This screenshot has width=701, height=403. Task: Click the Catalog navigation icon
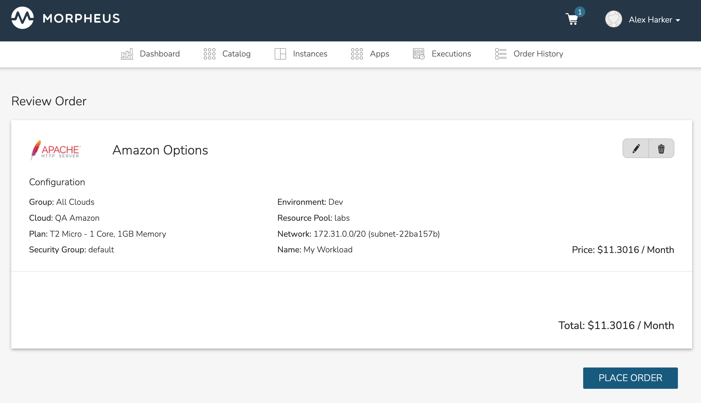click(209, 54)
